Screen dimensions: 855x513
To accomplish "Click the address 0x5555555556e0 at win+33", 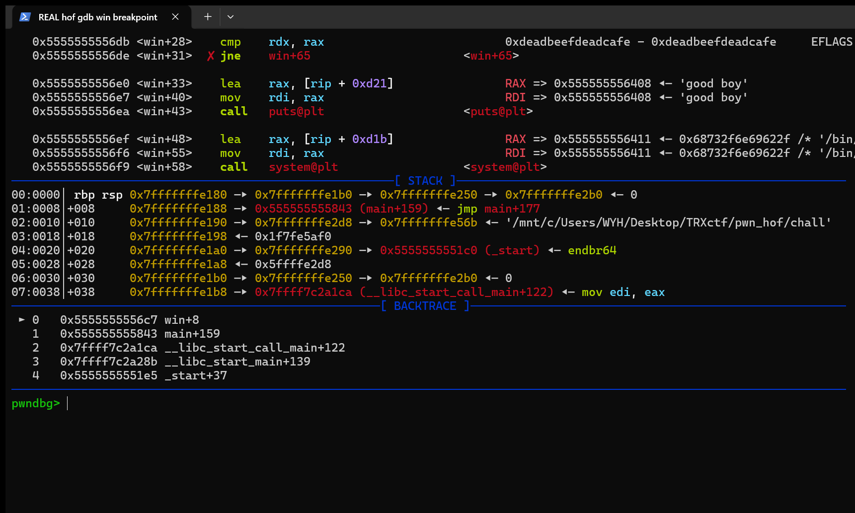I will 81,84.
